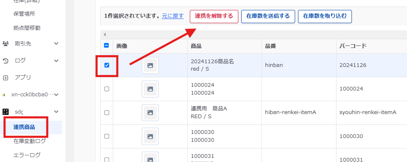This screenshot has width=407, height=162.
Task: Click the barcode cell 1000031
Action: 372,155
